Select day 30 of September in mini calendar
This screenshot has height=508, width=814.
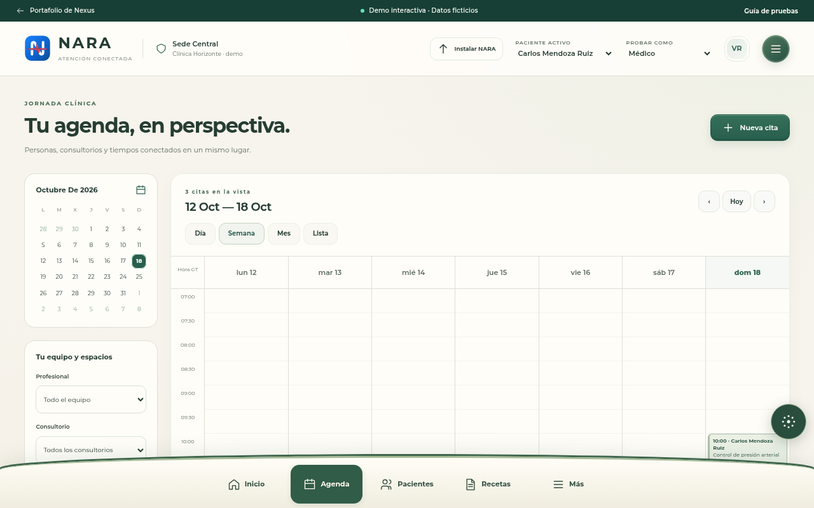(x=75, y=229)
